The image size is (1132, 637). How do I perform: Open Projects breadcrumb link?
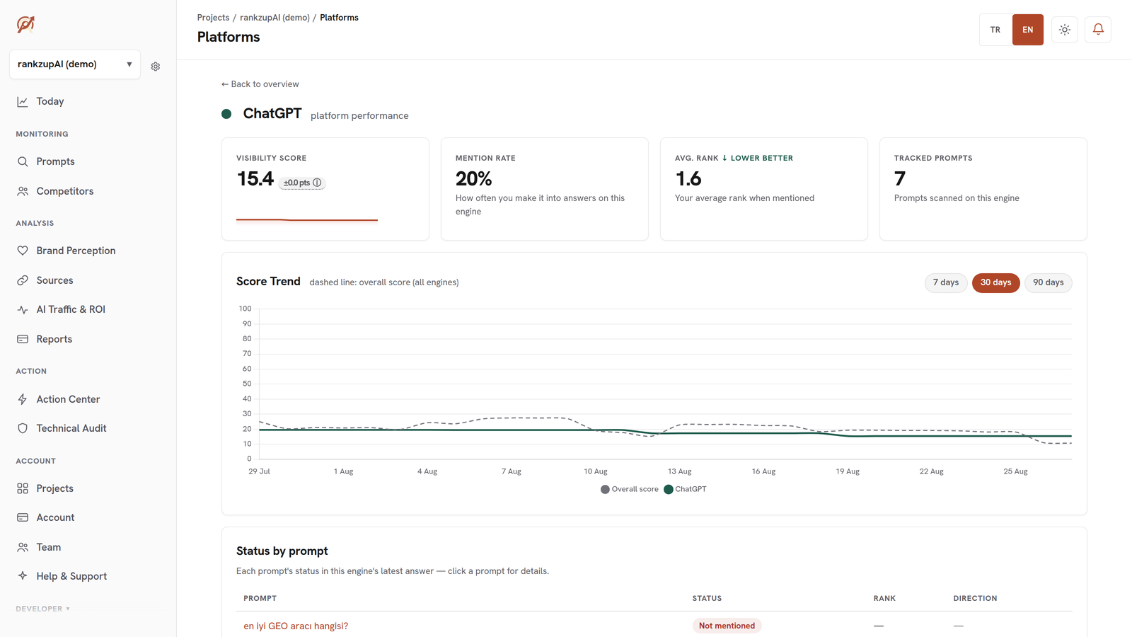tap(213, 18)
